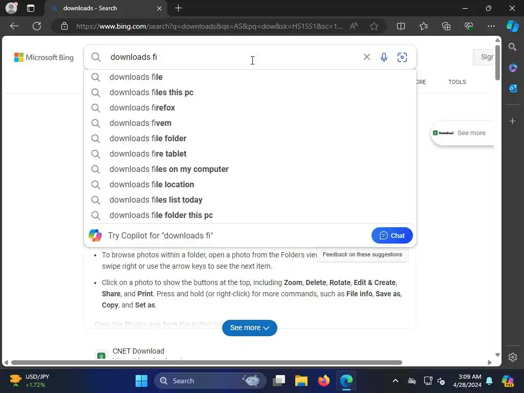Open the CNET Download result
Screen dimensions: 524x393
[138, 351]
